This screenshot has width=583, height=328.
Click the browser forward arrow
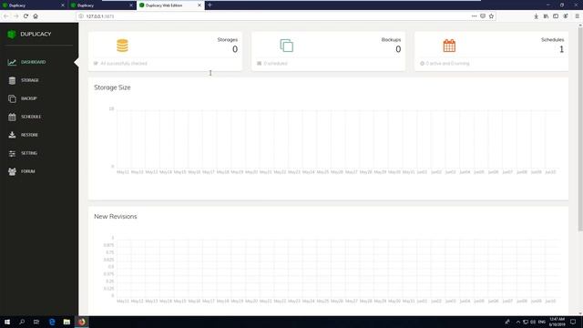point(16,16)
